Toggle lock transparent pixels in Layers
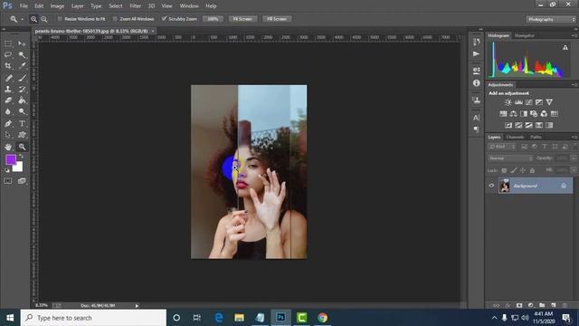Image resolution: width=579 pixels, height=326 pixels. click(504, 170)
